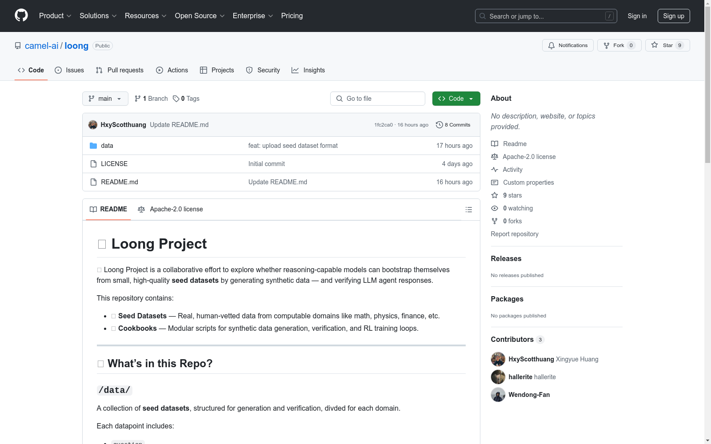Viewport: 711px width, 444px height.
Task: Fork the repository
Action: point(619,45)
